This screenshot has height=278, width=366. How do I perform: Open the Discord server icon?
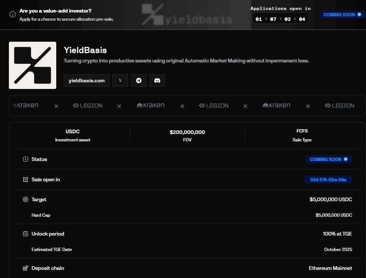coord(157,80)
